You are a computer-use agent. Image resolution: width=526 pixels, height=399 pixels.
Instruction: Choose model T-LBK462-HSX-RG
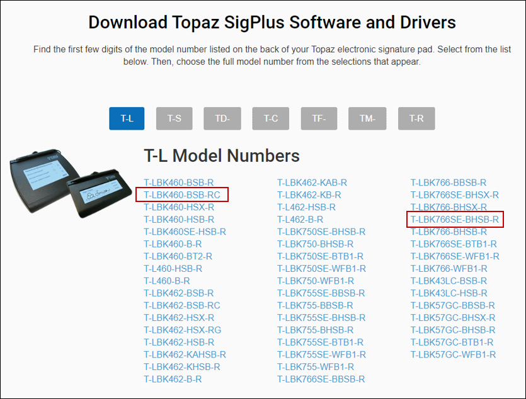coord(183,330)
